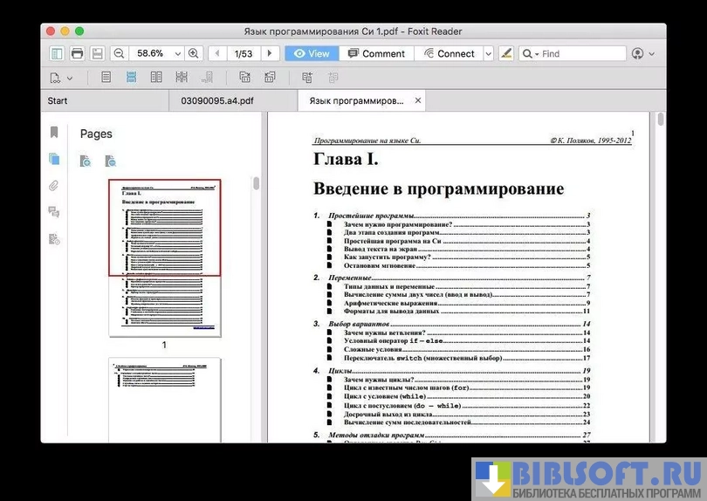Click the Print icon

pos(77,53)
